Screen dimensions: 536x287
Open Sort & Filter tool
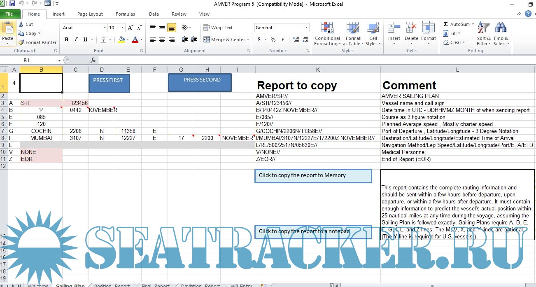(484, 34)
